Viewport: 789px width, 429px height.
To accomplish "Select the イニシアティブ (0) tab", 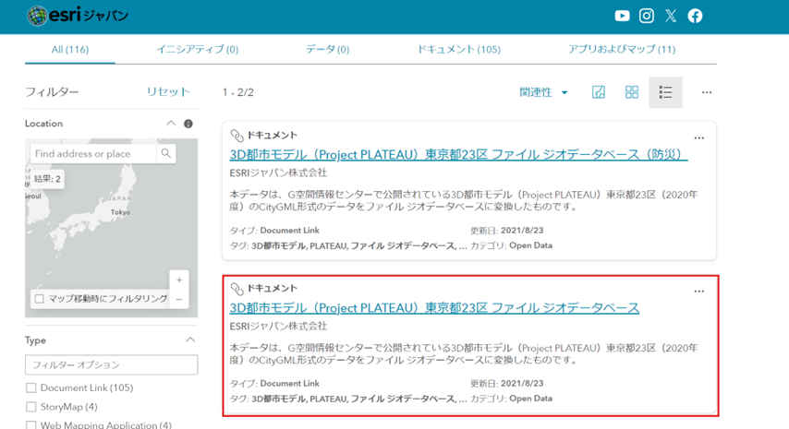I will click(x=198, y=49).
